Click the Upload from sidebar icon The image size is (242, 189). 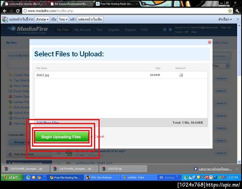[x=10, y=113]
